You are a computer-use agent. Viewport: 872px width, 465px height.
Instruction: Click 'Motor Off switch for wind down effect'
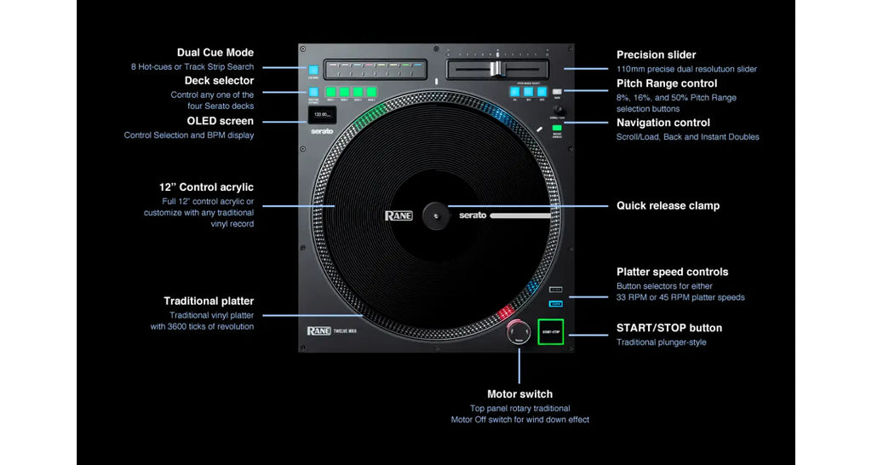click(520, 420)
